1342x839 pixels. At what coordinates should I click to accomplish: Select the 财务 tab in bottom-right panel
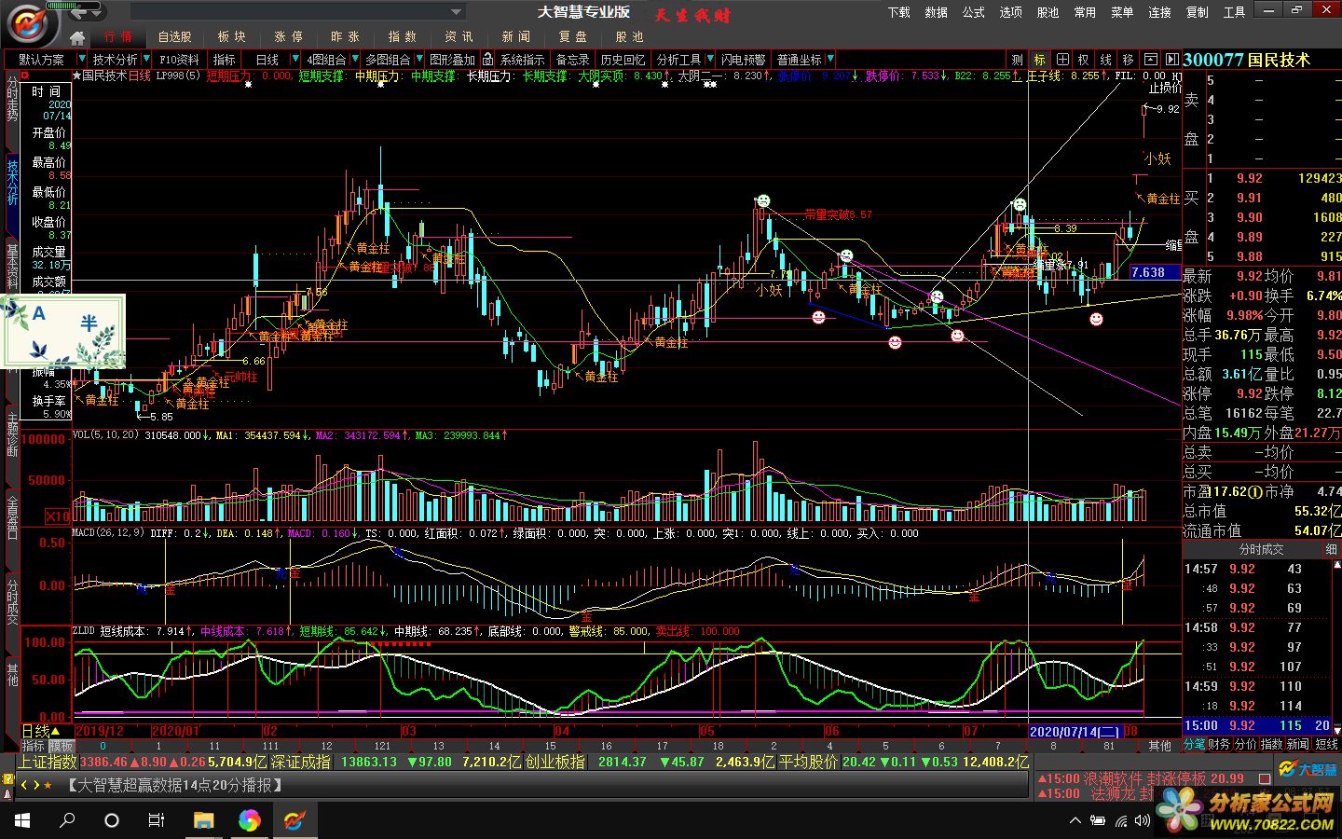click(1219, 745)
